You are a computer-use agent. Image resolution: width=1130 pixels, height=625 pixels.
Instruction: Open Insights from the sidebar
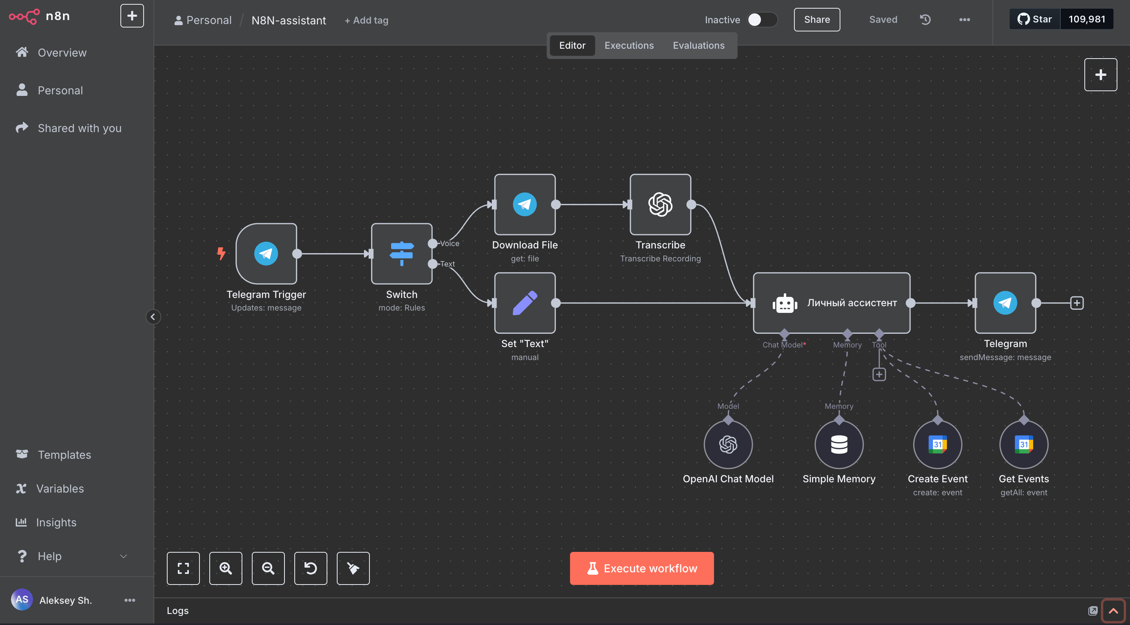56,522
